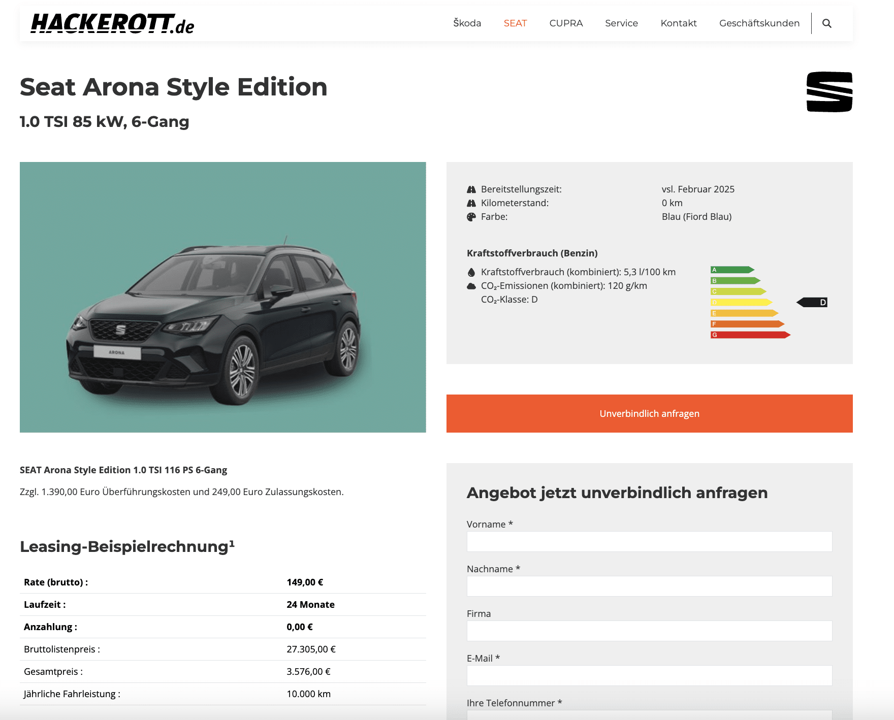The image size is (894, 720).
Task: Select efficiency class D yellow bar
Action: point(742,303)
